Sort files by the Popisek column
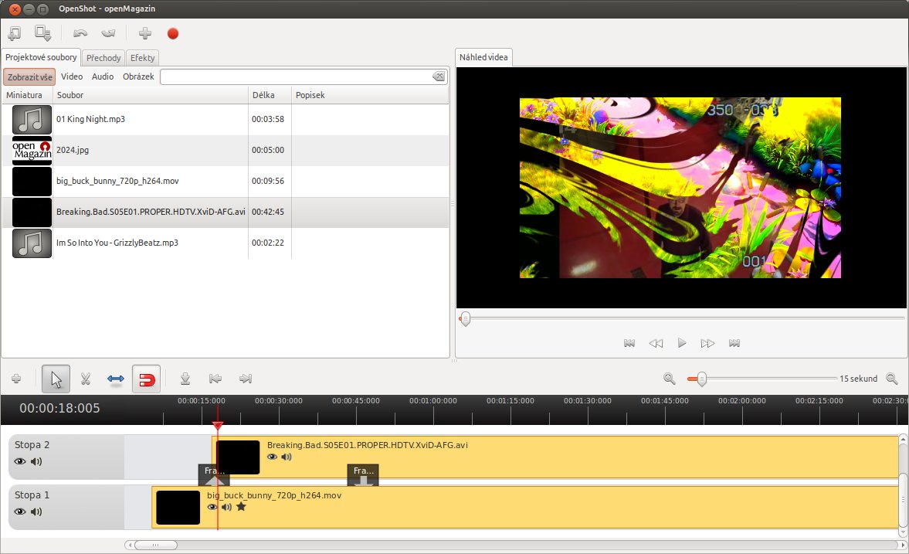This screenshot has height=554, width=909. [x=370, y=95]
